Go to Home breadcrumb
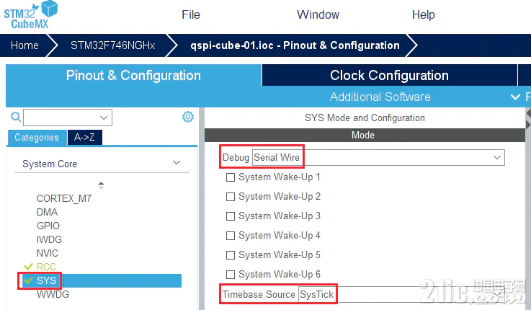This screenshot has width=531, height=310. [24, 45]
